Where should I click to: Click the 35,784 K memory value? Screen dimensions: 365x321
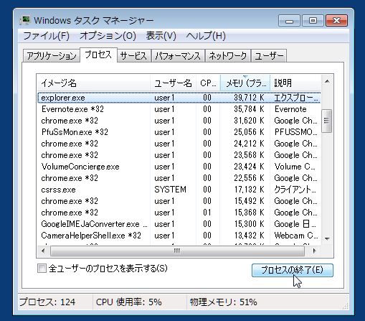point(249,109)
